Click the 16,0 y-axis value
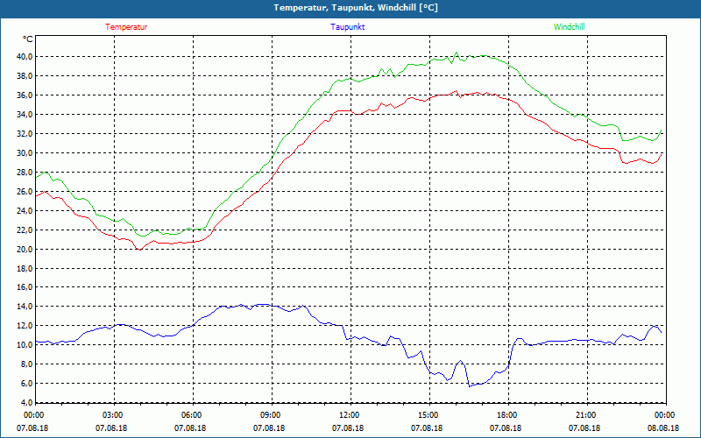Viewport: 701px width, 438px height. click(25, 287)
